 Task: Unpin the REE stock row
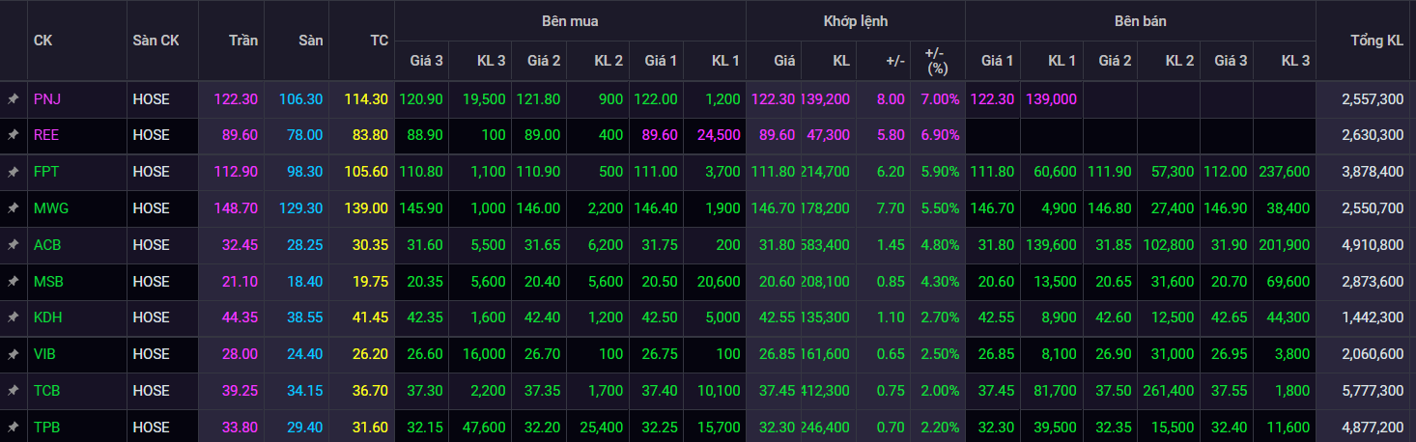pyautogui.click(x=13, y=136)
